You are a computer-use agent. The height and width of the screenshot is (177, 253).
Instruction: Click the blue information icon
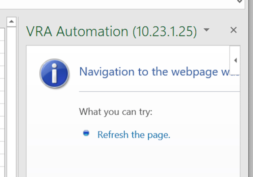[x=54, y=73]
